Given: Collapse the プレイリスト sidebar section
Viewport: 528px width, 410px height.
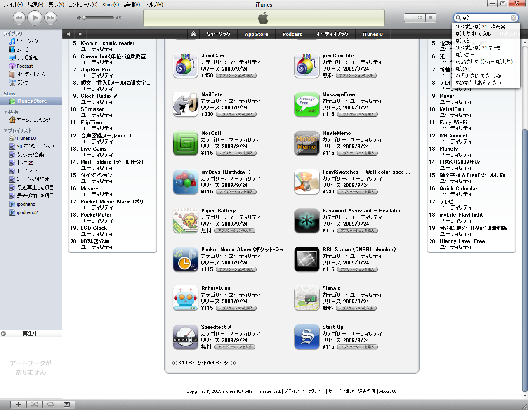Looking at the screenshot, I should pyautogui.click(x=5, y=130).
